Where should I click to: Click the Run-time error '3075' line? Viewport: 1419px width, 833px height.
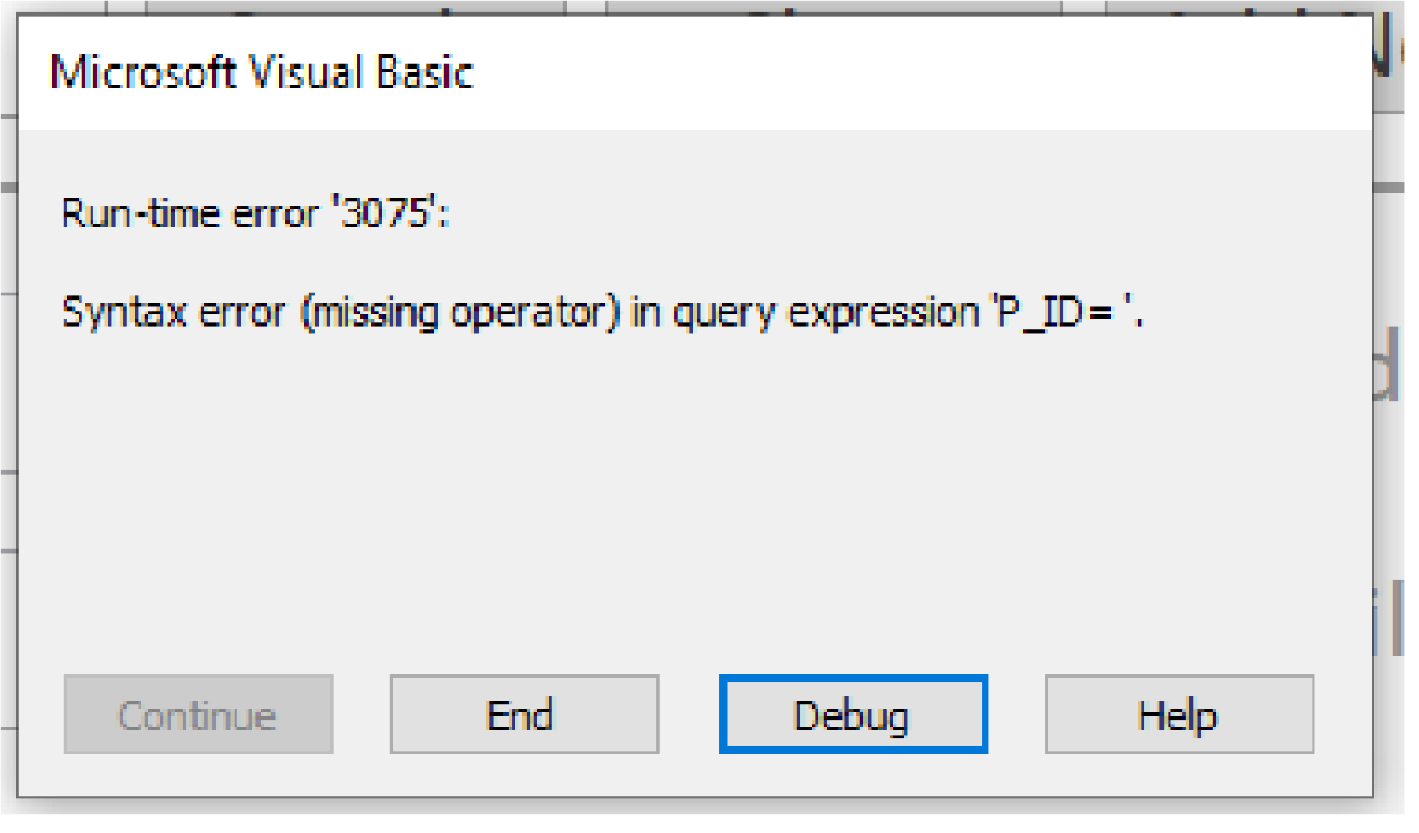[x=255, y=212]
